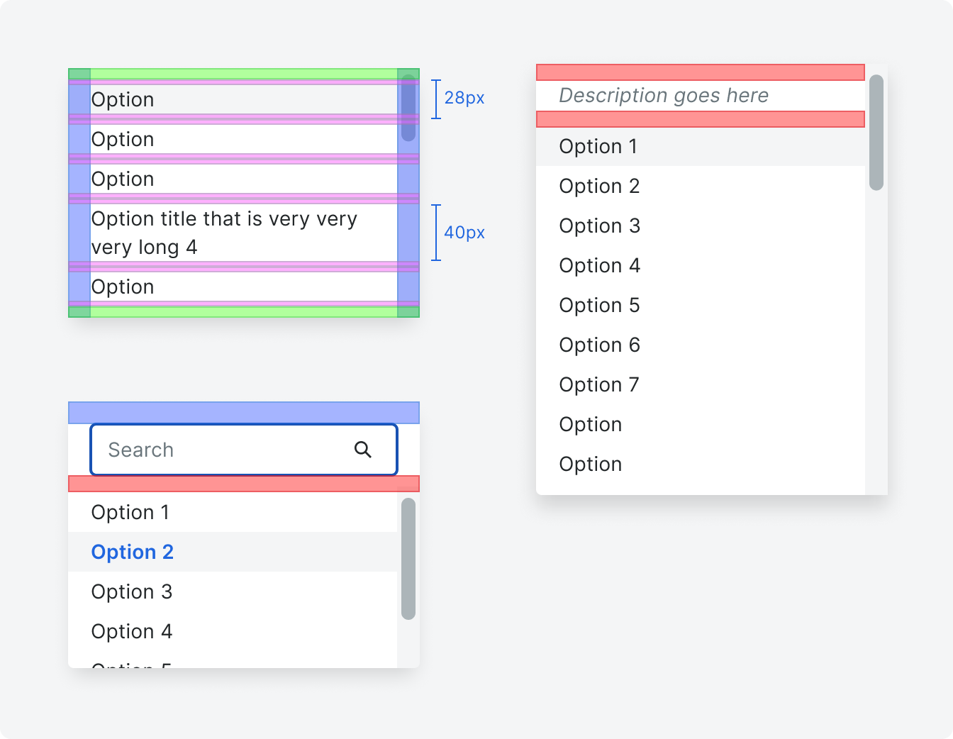
Task: Choose Option 6 in the description dropdown
Action: 599,345
